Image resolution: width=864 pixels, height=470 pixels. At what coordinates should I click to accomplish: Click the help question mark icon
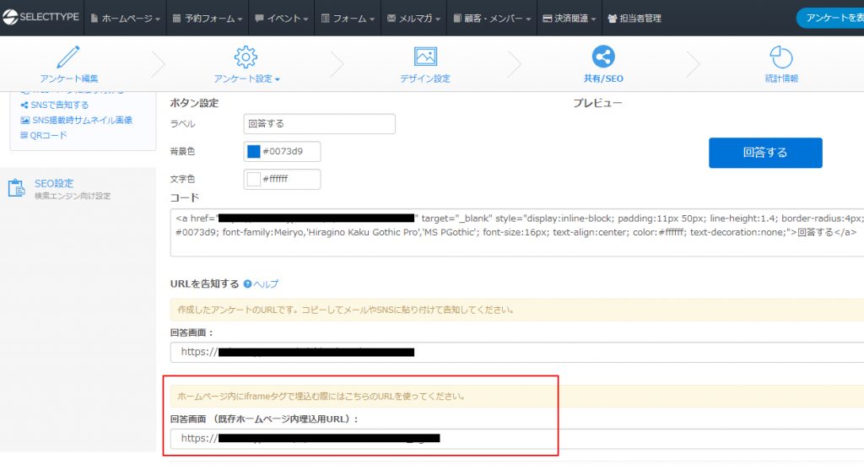point(247,284)
